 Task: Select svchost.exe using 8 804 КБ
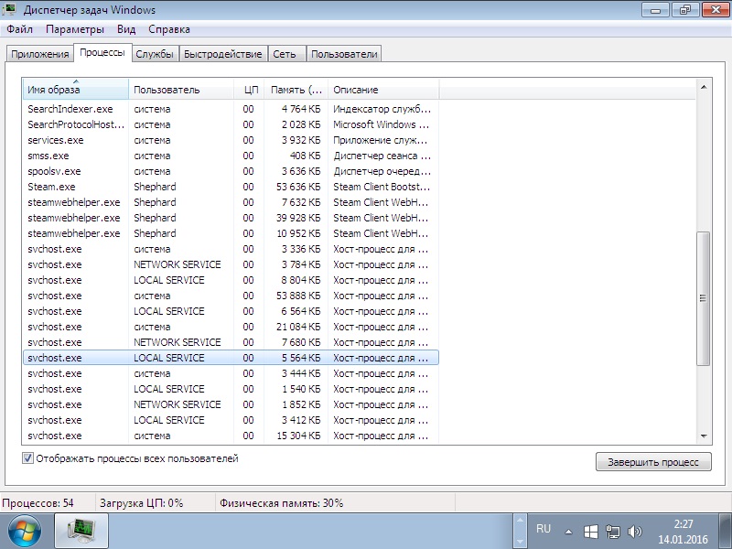coord(231,280)
